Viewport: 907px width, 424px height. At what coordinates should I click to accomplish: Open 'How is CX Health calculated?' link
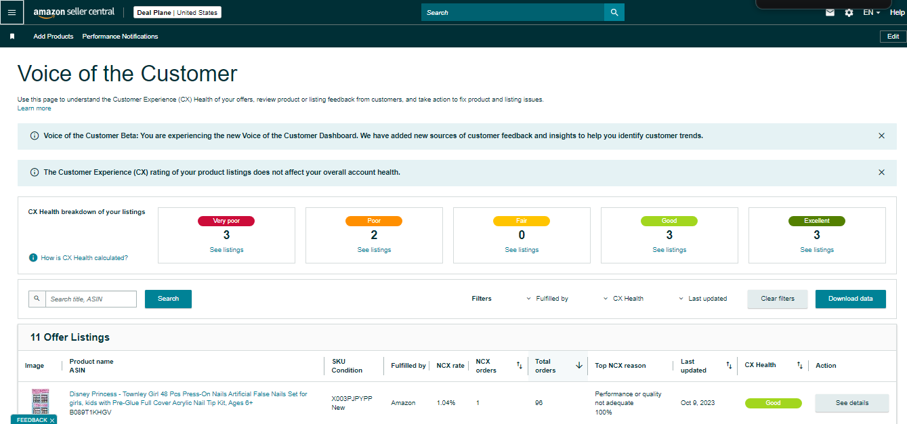pos(84,258)
